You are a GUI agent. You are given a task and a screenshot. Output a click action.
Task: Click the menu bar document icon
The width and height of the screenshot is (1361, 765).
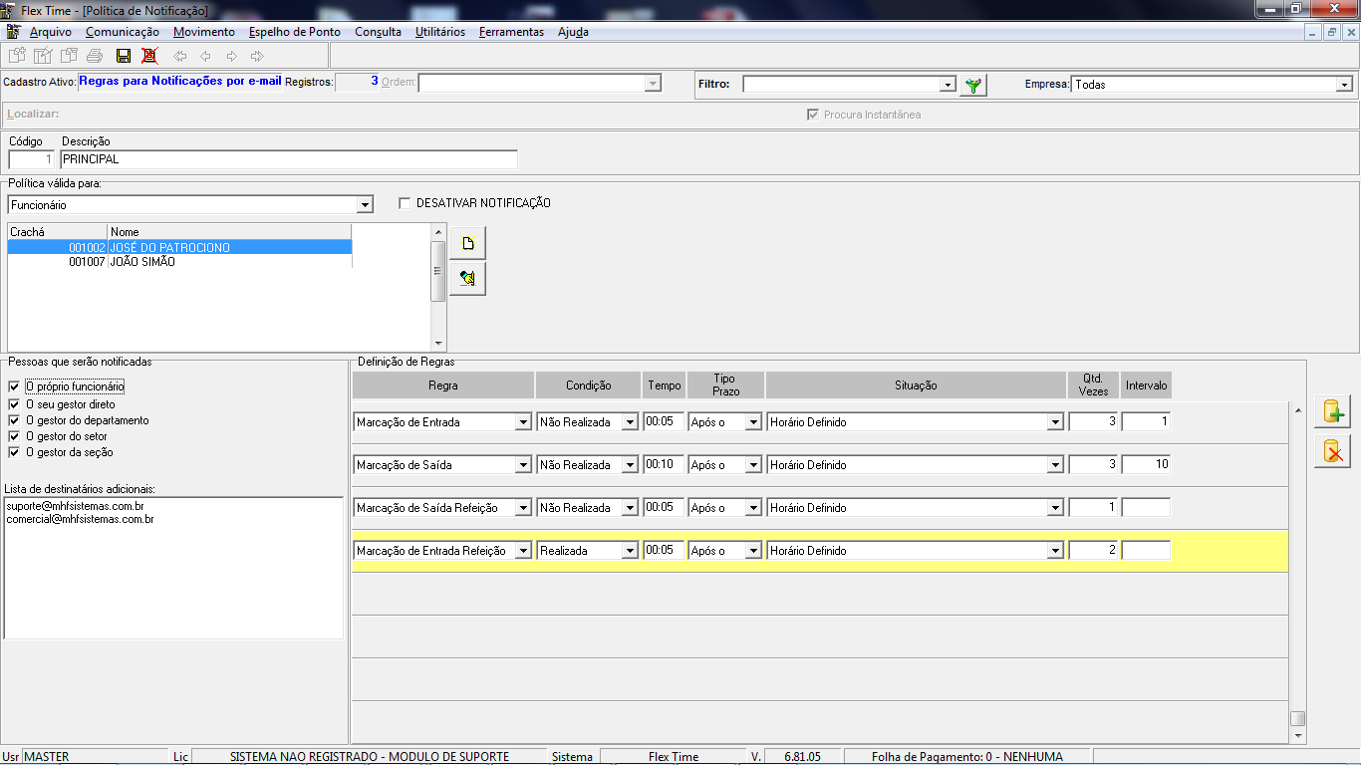[13, 32]
